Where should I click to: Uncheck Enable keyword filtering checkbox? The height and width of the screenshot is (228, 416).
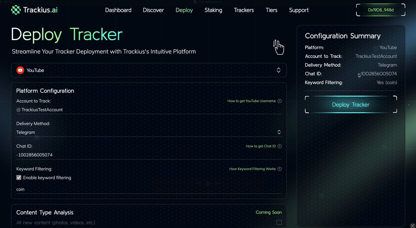pyautogui.click(x=19, y=178)
